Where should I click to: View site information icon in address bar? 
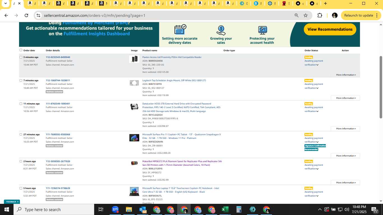[38, 15]
